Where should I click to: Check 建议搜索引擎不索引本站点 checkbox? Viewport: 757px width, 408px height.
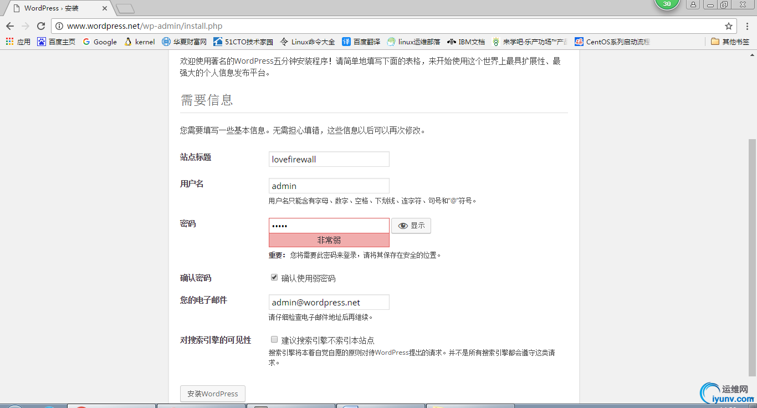274,339
